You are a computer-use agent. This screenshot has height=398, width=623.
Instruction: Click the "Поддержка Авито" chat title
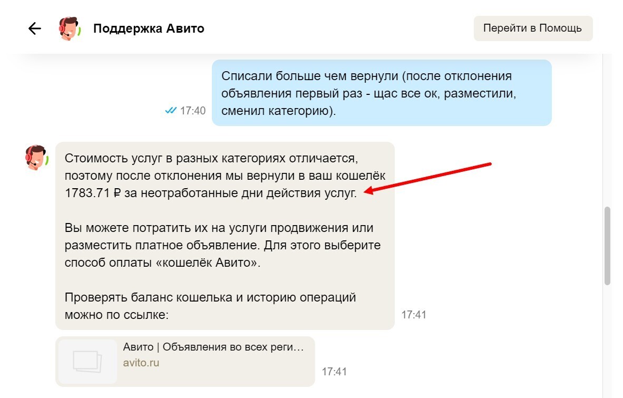pyautogui.click(x=149, y=28)
